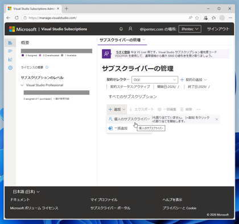
Task: Open a new browser tab
Action: coord(67,9)
